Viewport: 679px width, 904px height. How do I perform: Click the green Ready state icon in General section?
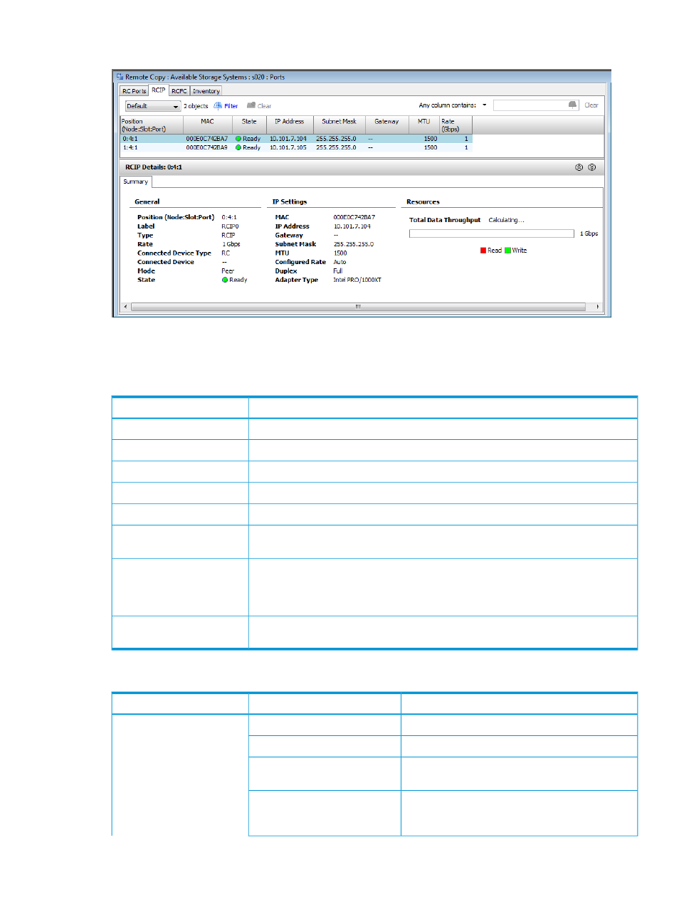(x=225, y=280)
